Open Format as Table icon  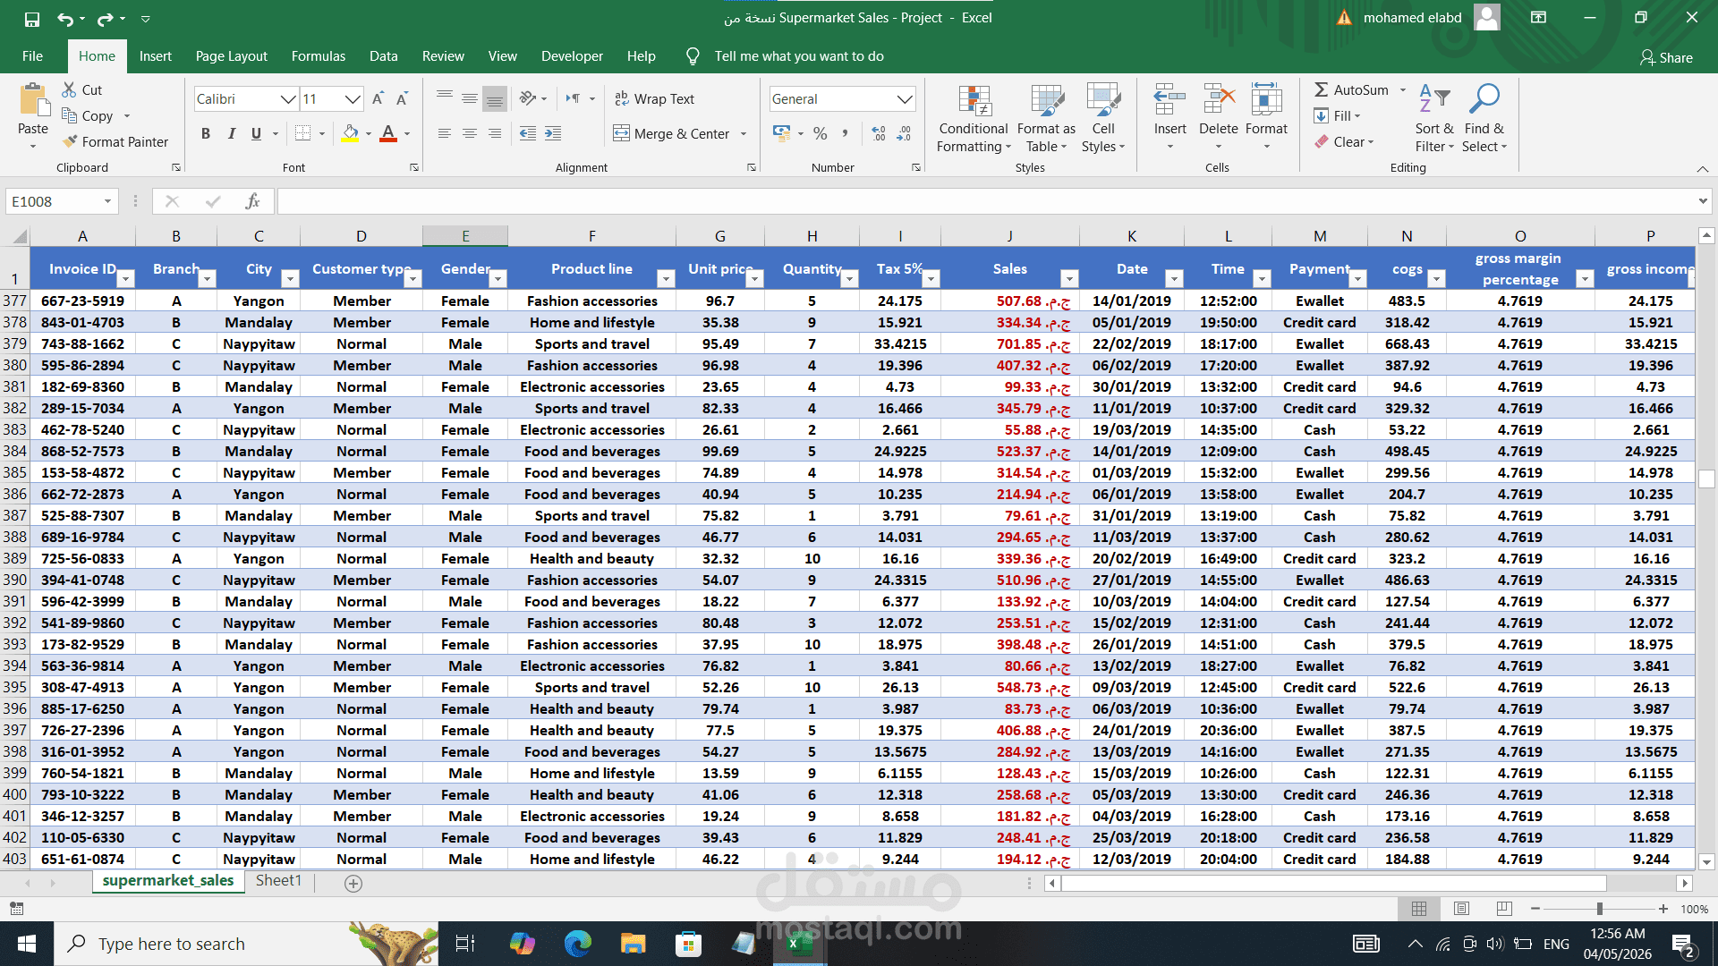1046,100
